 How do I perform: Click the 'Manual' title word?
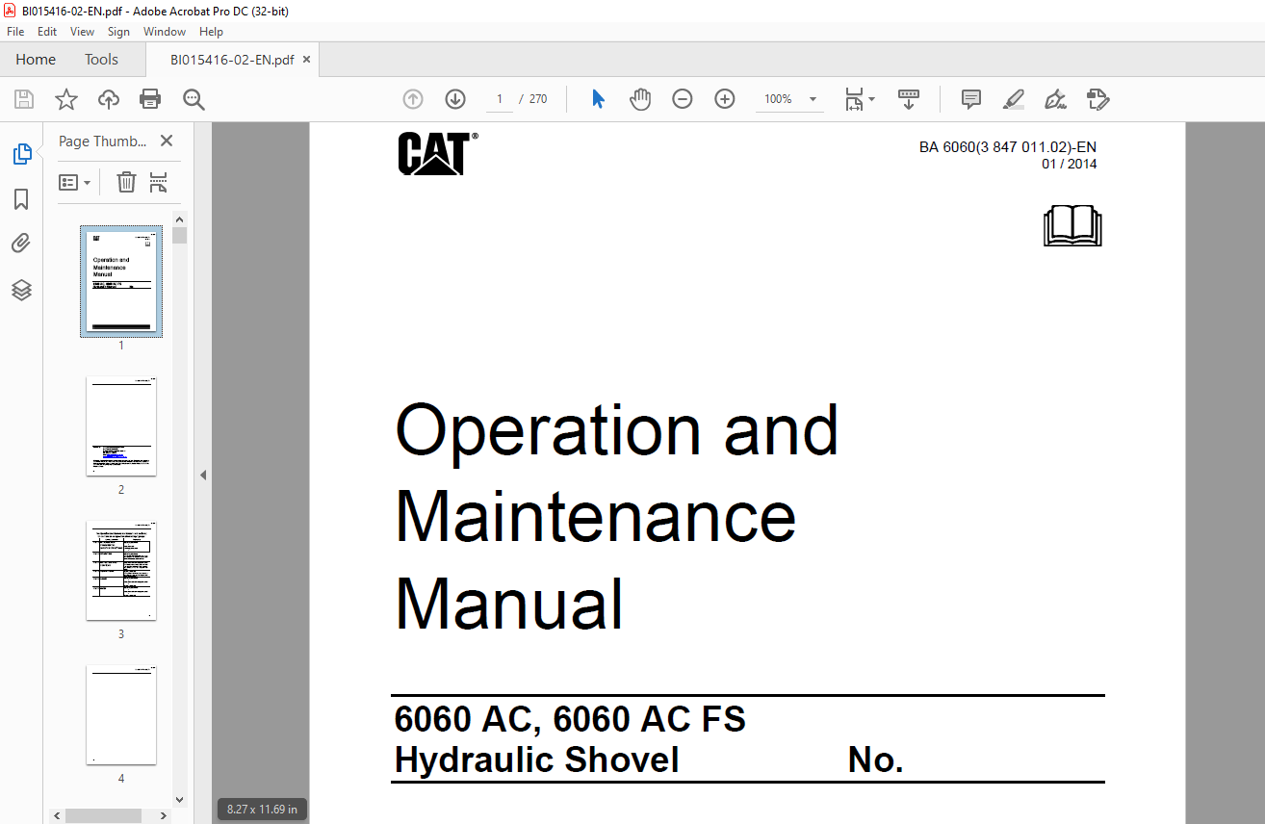click(509, 604)
